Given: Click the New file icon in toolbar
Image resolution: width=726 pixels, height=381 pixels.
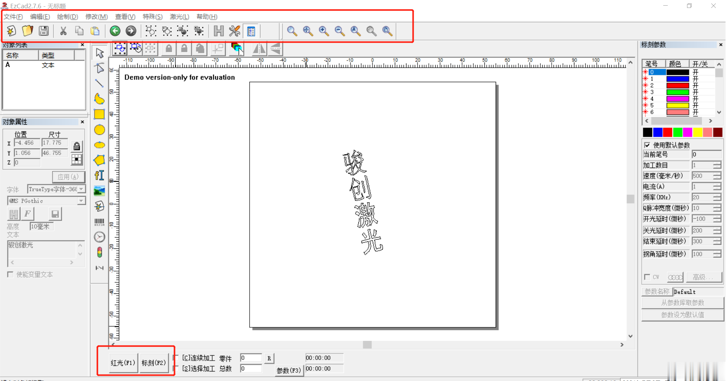Looking at the screenshot, I should 11,31.
